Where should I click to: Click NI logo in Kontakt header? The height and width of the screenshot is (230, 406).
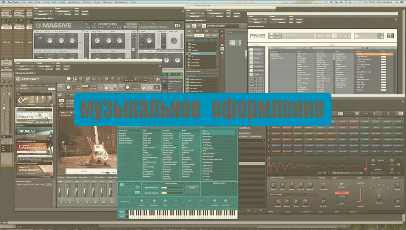[158, 79]
